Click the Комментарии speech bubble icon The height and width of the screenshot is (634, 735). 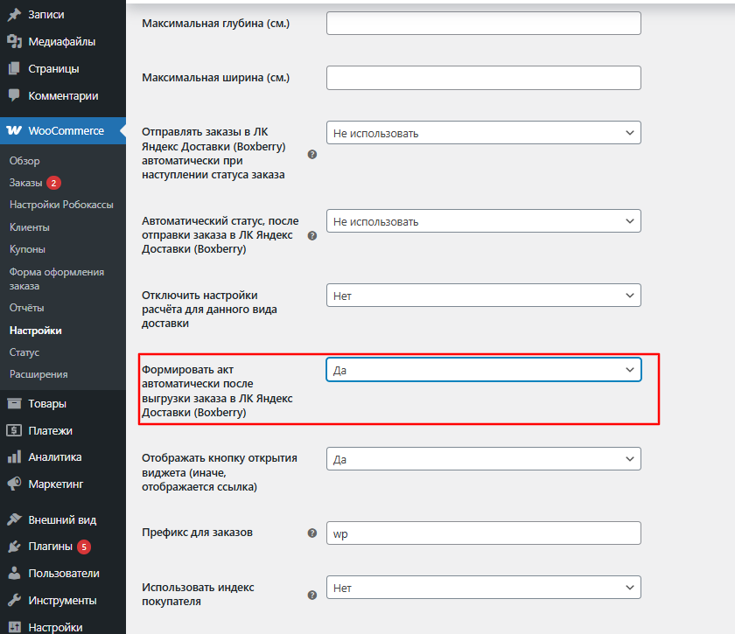(14, 95)
